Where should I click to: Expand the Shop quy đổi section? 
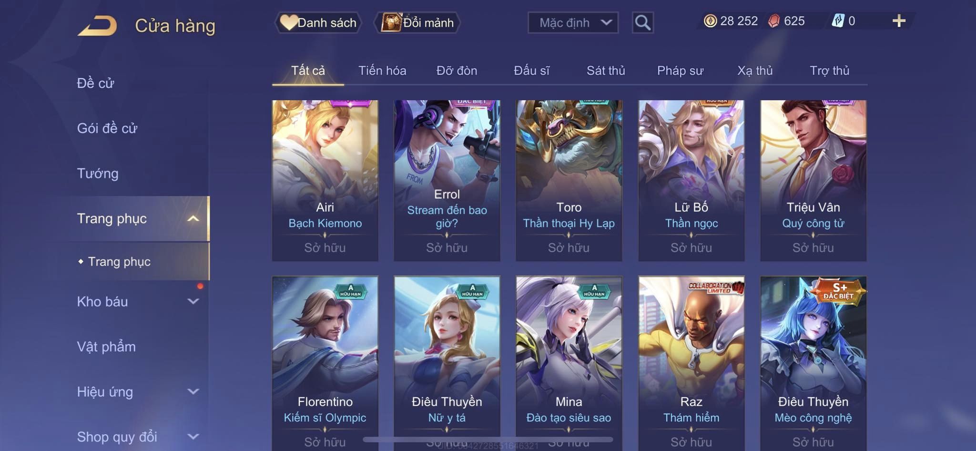(193, 436)
